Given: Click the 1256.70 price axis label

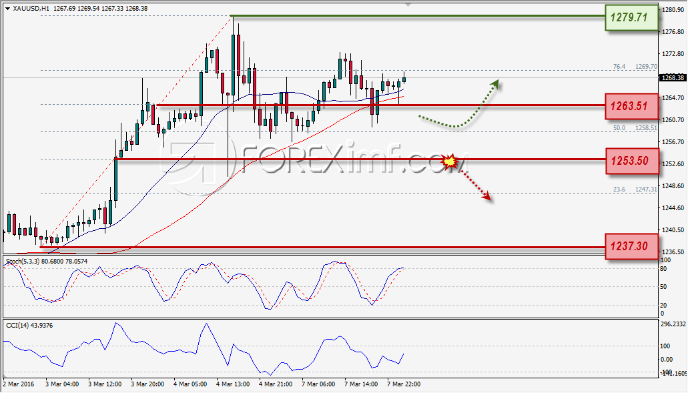Looking at the screenshot, I should point(673,141).
